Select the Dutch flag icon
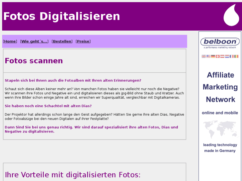242x181 pixels. [x=227, y=56]
